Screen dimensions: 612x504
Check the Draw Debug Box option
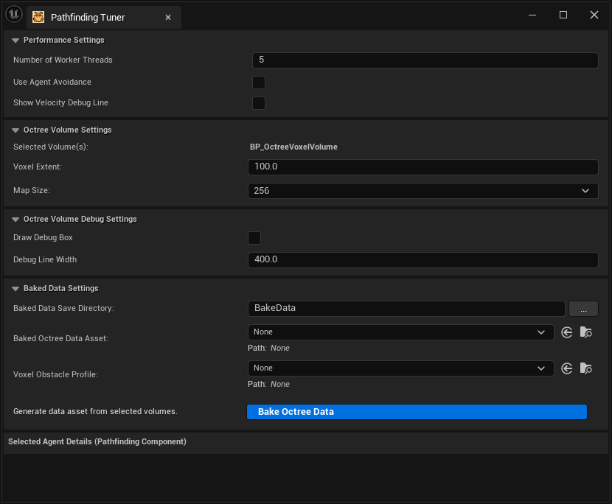[254, 238]
